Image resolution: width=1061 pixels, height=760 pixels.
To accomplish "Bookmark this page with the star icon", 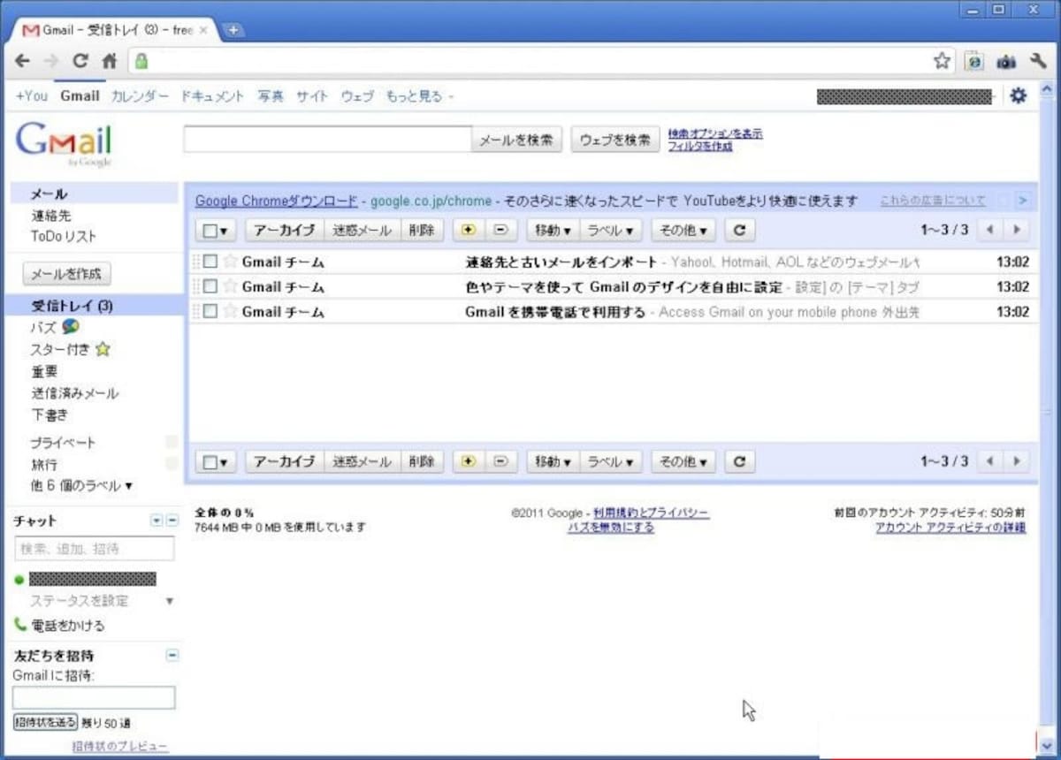I will click(x=943, y=61).
